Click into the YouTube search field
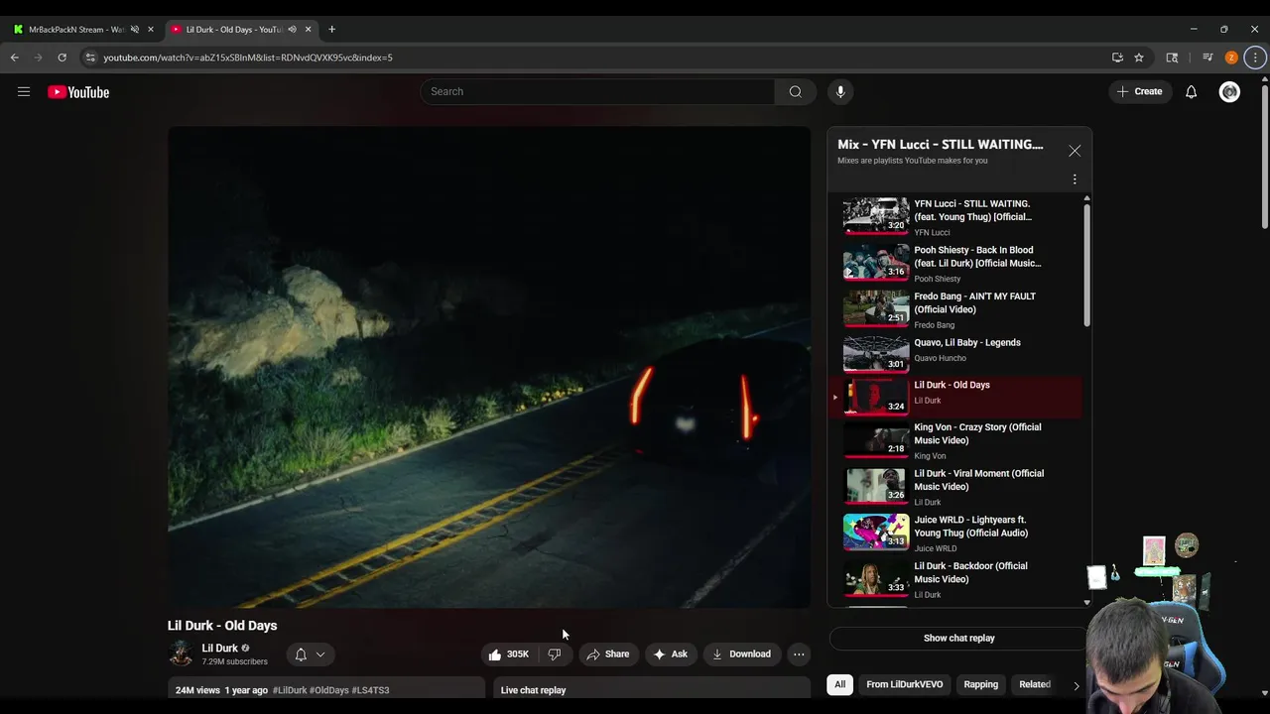1270x714 pixels. [597, 91]
